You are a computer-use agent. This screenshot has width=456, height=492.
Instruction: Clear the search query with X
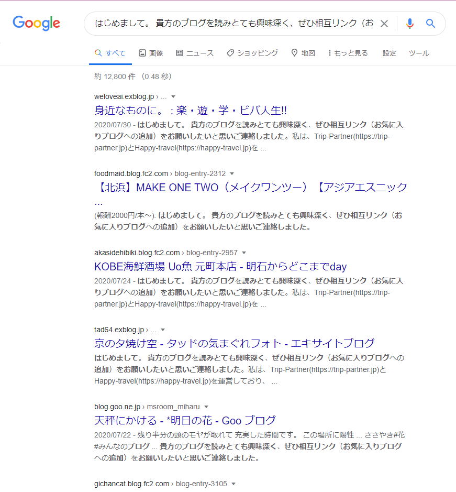pos(384,24)
